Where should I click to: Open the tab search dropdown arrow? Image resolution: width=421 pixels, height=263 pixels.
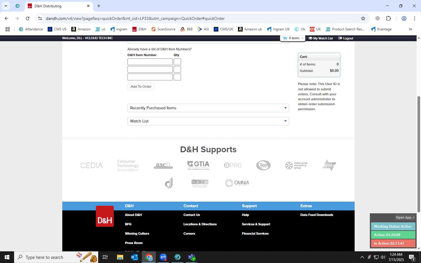[6, 6]
